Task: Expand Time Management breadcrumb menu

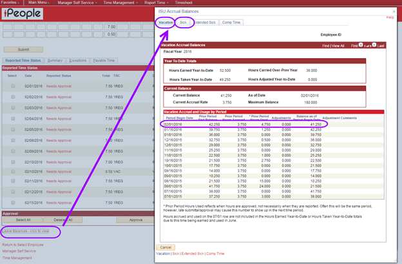Action: pos(120,3)
